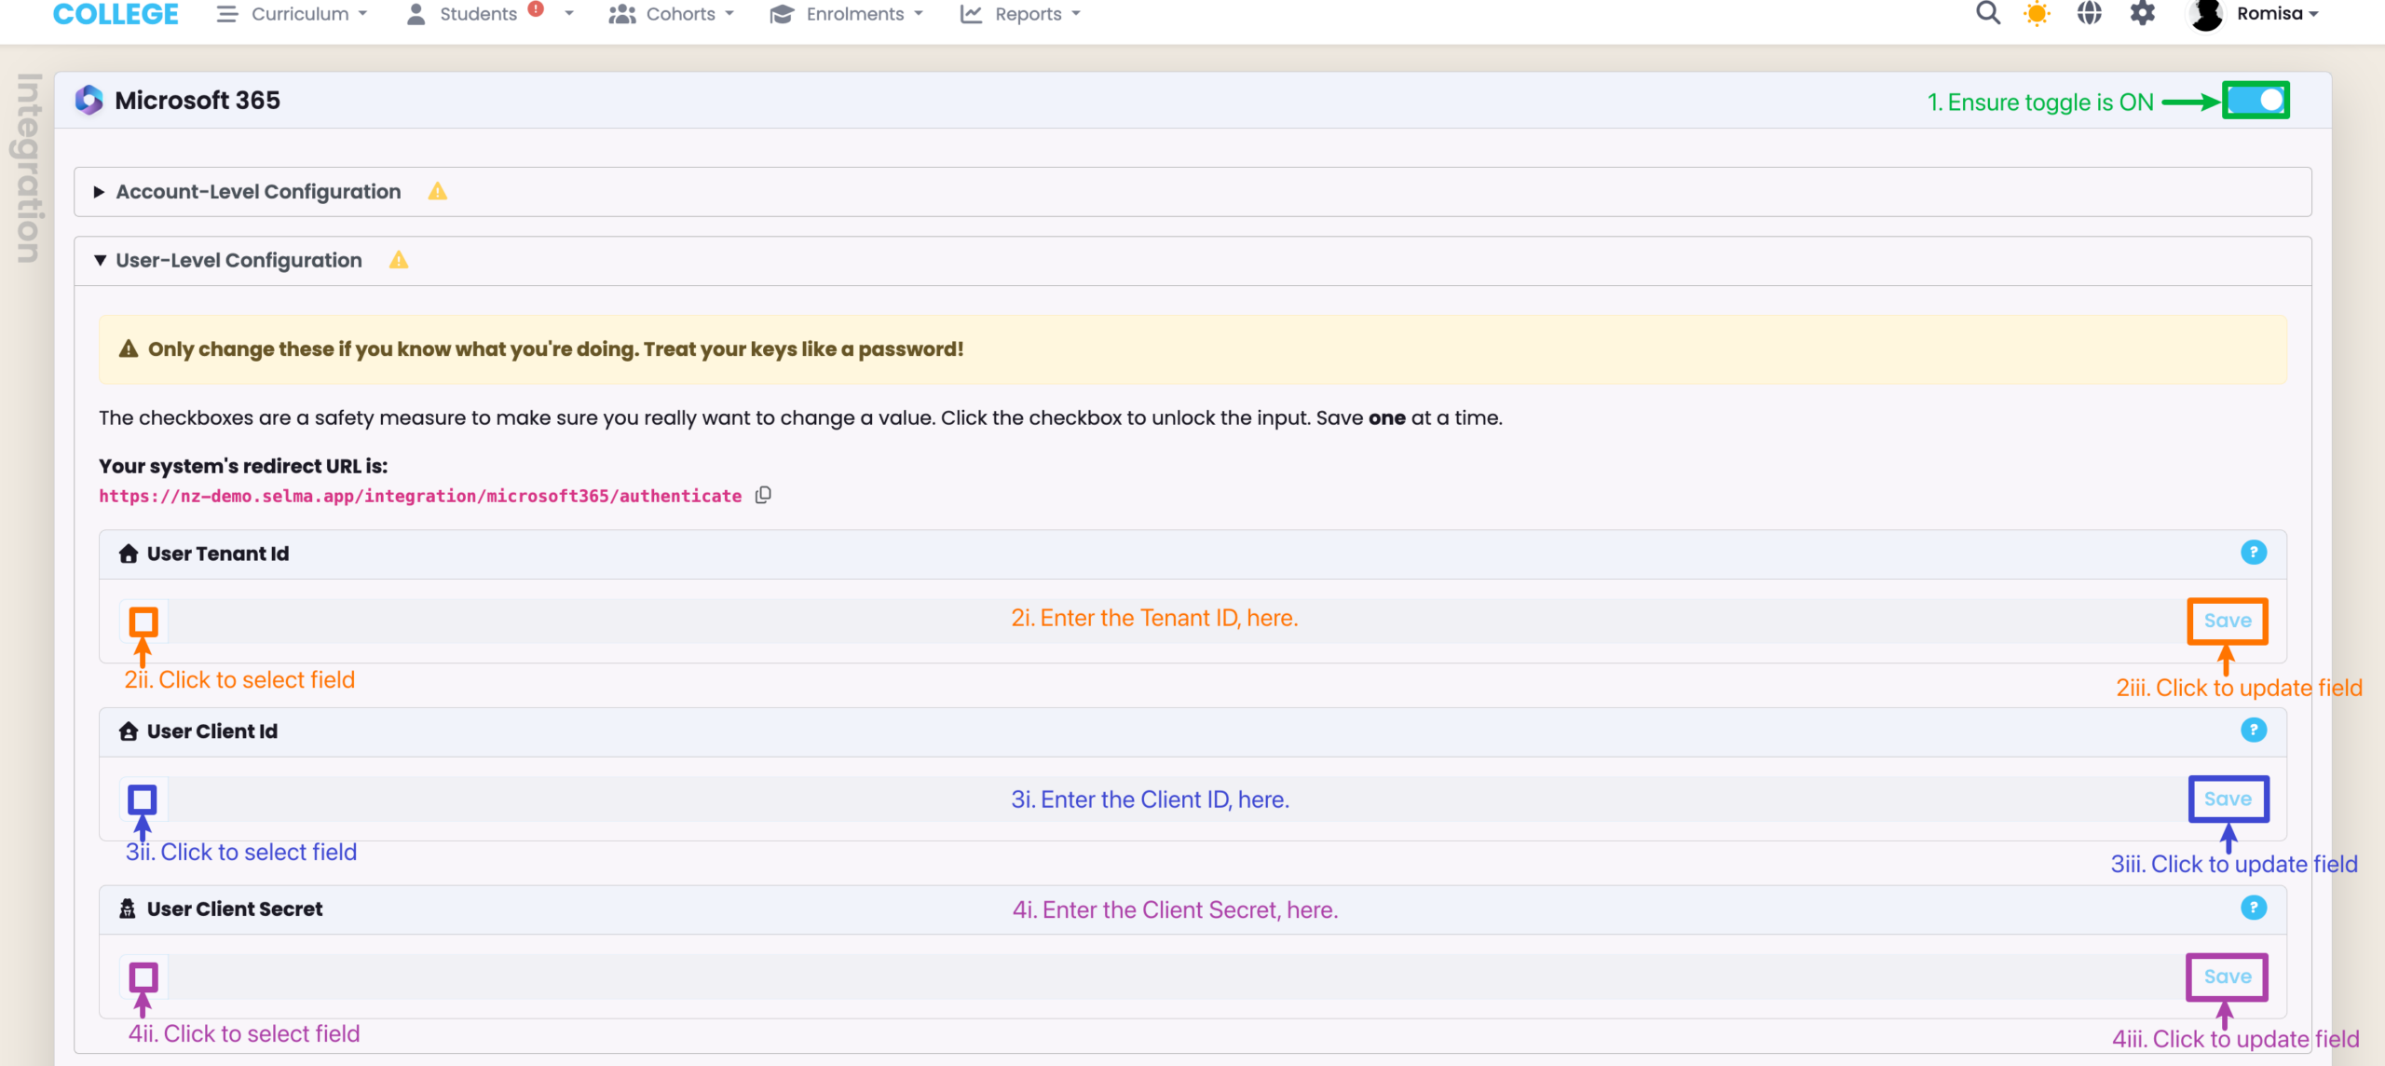Image resolution: width=2385 pixels, height=1066 pixels.
Task: Tick the User Client Id unlock checkbox
Action: pos(143,799)
